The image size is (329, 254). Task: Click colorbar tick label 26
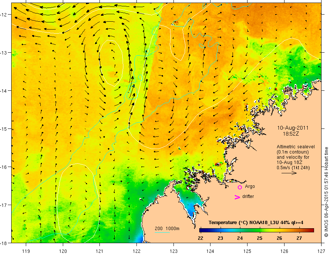(x=280, y=238)
